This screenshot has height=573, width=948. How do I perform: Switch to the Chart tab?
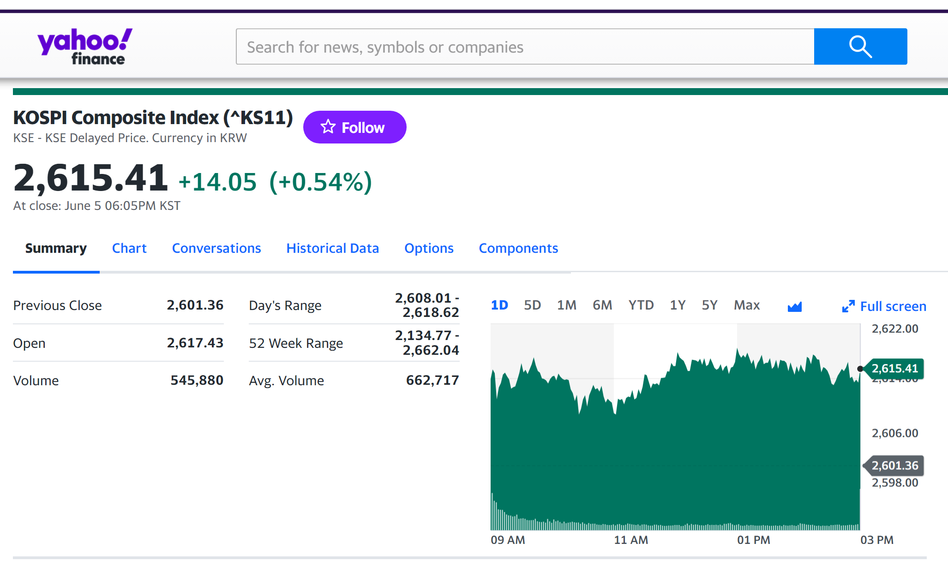(x=129, y=248)
